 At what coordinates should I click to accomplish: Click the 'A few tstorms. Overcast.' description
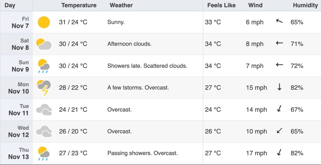138,88
